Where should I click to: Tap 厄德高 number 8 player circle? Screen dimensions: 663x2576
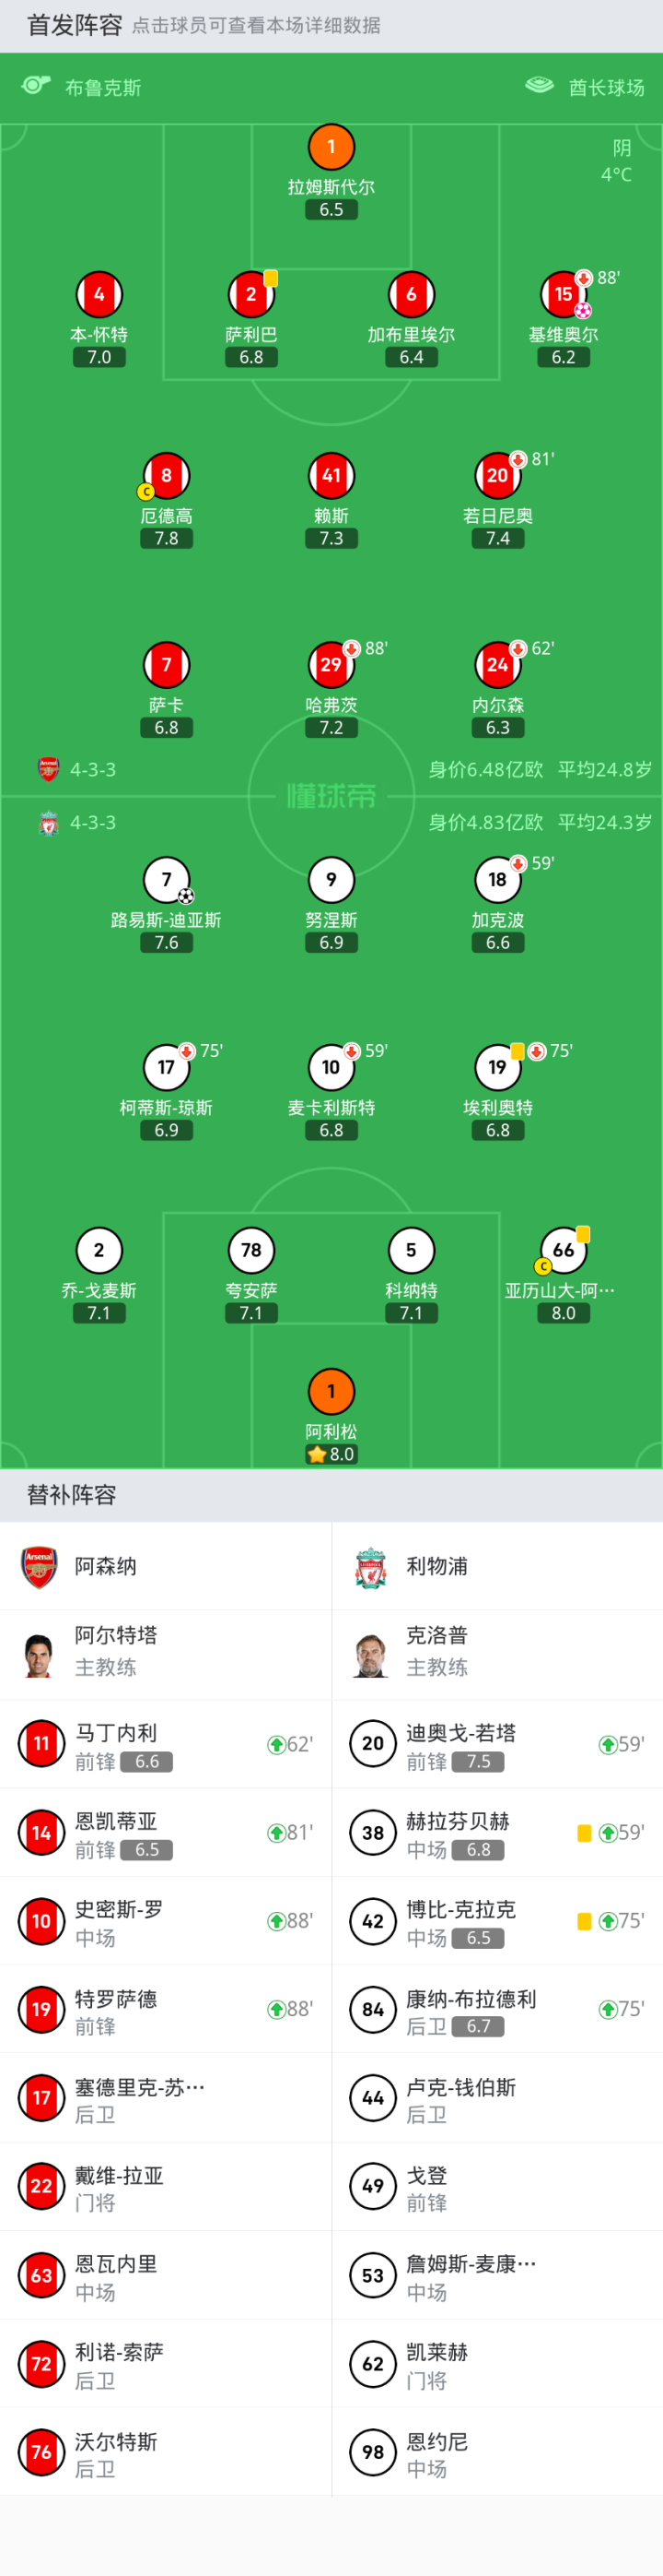coord(167,476)
